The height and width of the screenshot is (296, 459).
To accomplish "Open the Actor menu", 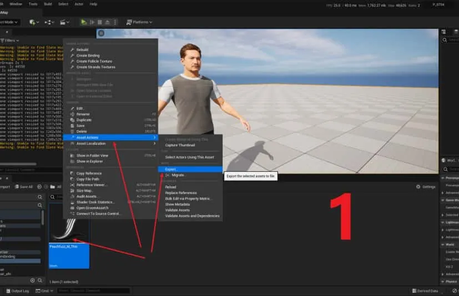I will pyautogui.click(x=79, y=4).
